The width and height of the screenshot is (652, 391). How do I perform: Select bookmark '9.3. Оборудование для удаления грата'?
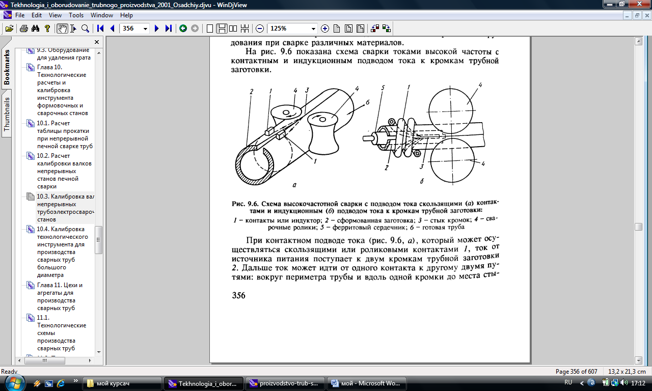click(x=63, y=54)
